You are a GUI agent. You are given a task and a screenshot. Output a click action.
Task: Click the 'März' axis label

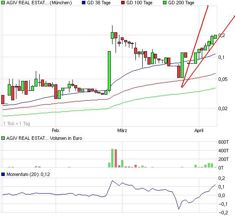[122, 130]
